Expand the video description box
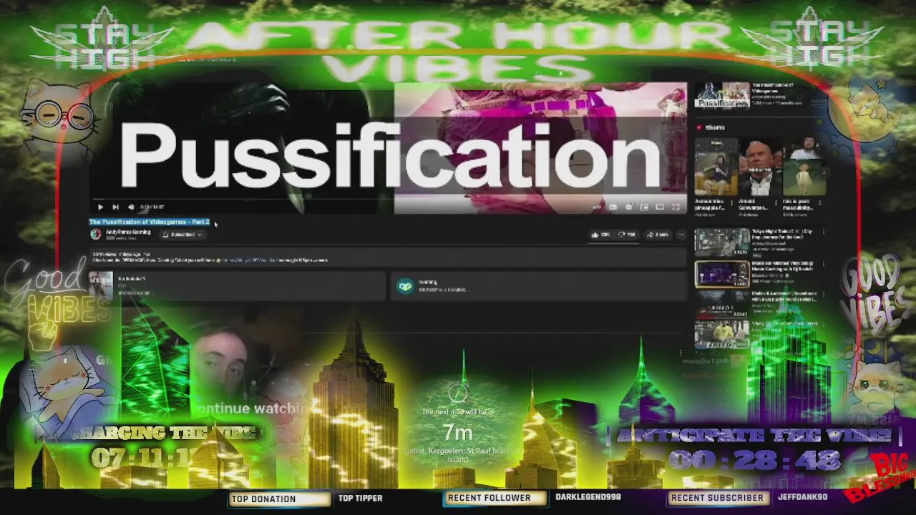Viewport: 916px width, 515px height. pyautogui.click(x=386, y=257)
